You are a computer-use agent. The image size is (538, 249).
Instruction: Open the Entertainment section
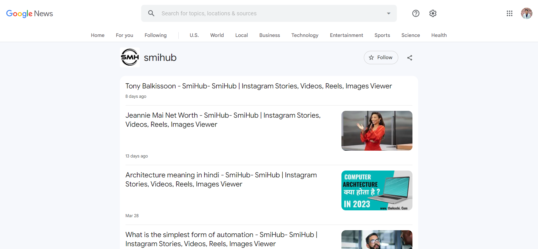(347, 35)
